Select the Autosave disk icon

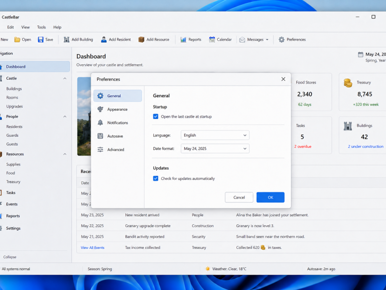point(100,136)
